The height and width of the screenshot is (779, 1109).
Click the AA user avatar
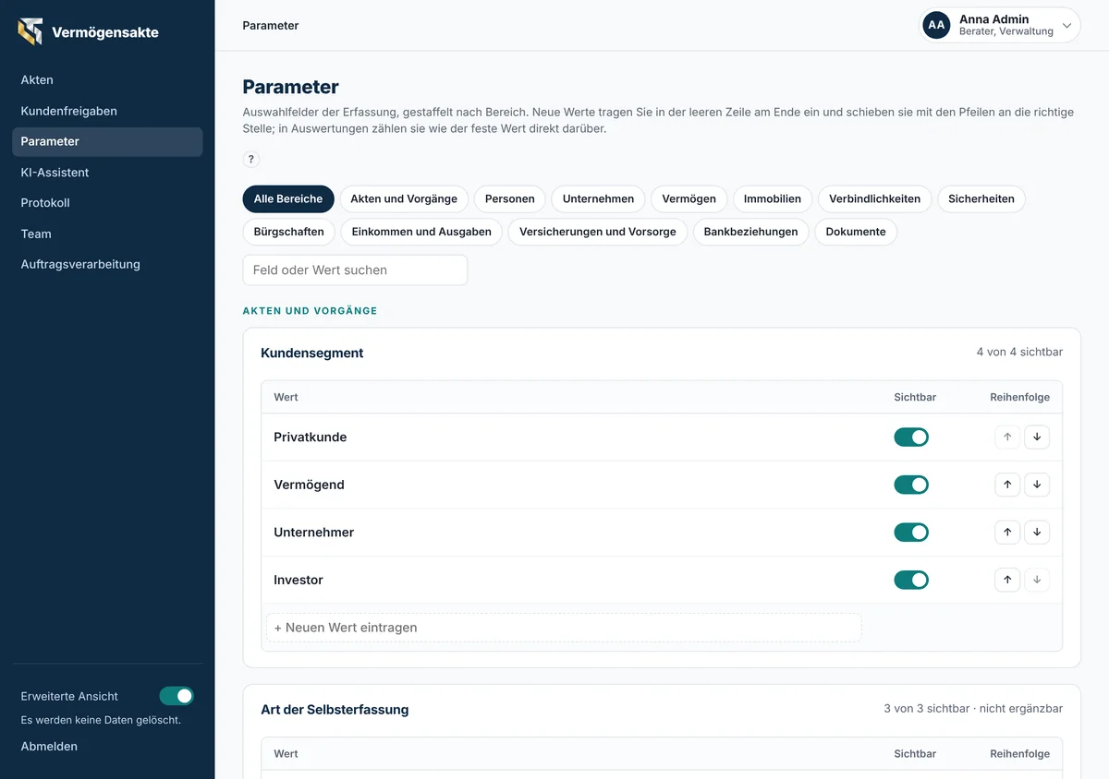pyautogui.click(x=936, y=25)
